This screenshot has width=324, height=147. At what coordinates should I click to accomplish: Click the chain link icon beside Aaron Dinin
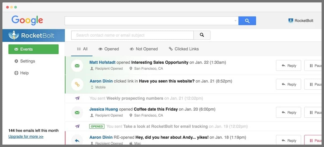click(77, 84)
